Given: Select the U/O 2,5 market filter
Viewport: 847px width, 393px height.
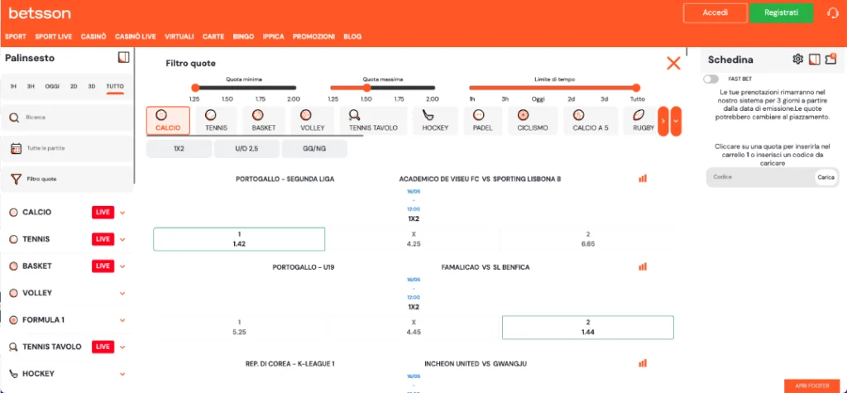Looking at the screenshot, I should [246, 149].
